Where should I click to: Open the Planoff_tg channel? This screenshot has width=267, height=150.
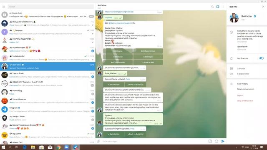tap(48, 92)
